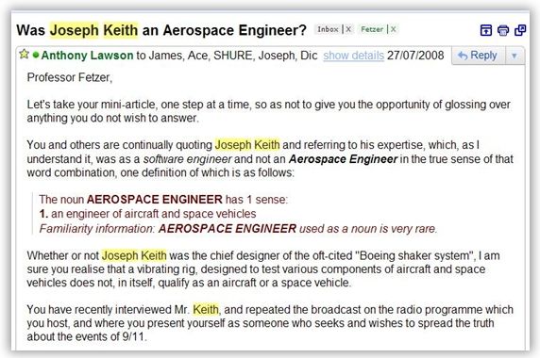
Task: Print the conversation with the printer icon
Action: click(503, 30)
